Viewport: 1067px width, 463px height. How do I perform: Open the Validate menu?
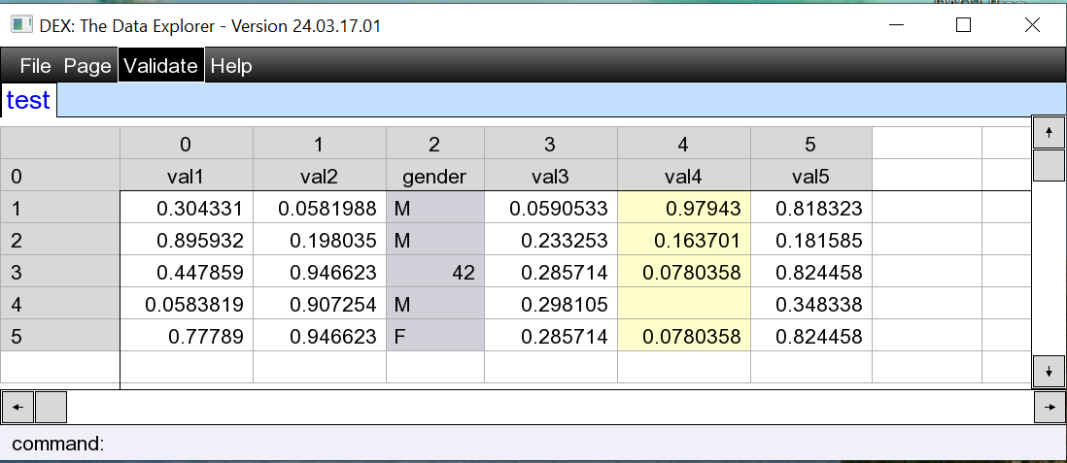(x=161, y=66)
